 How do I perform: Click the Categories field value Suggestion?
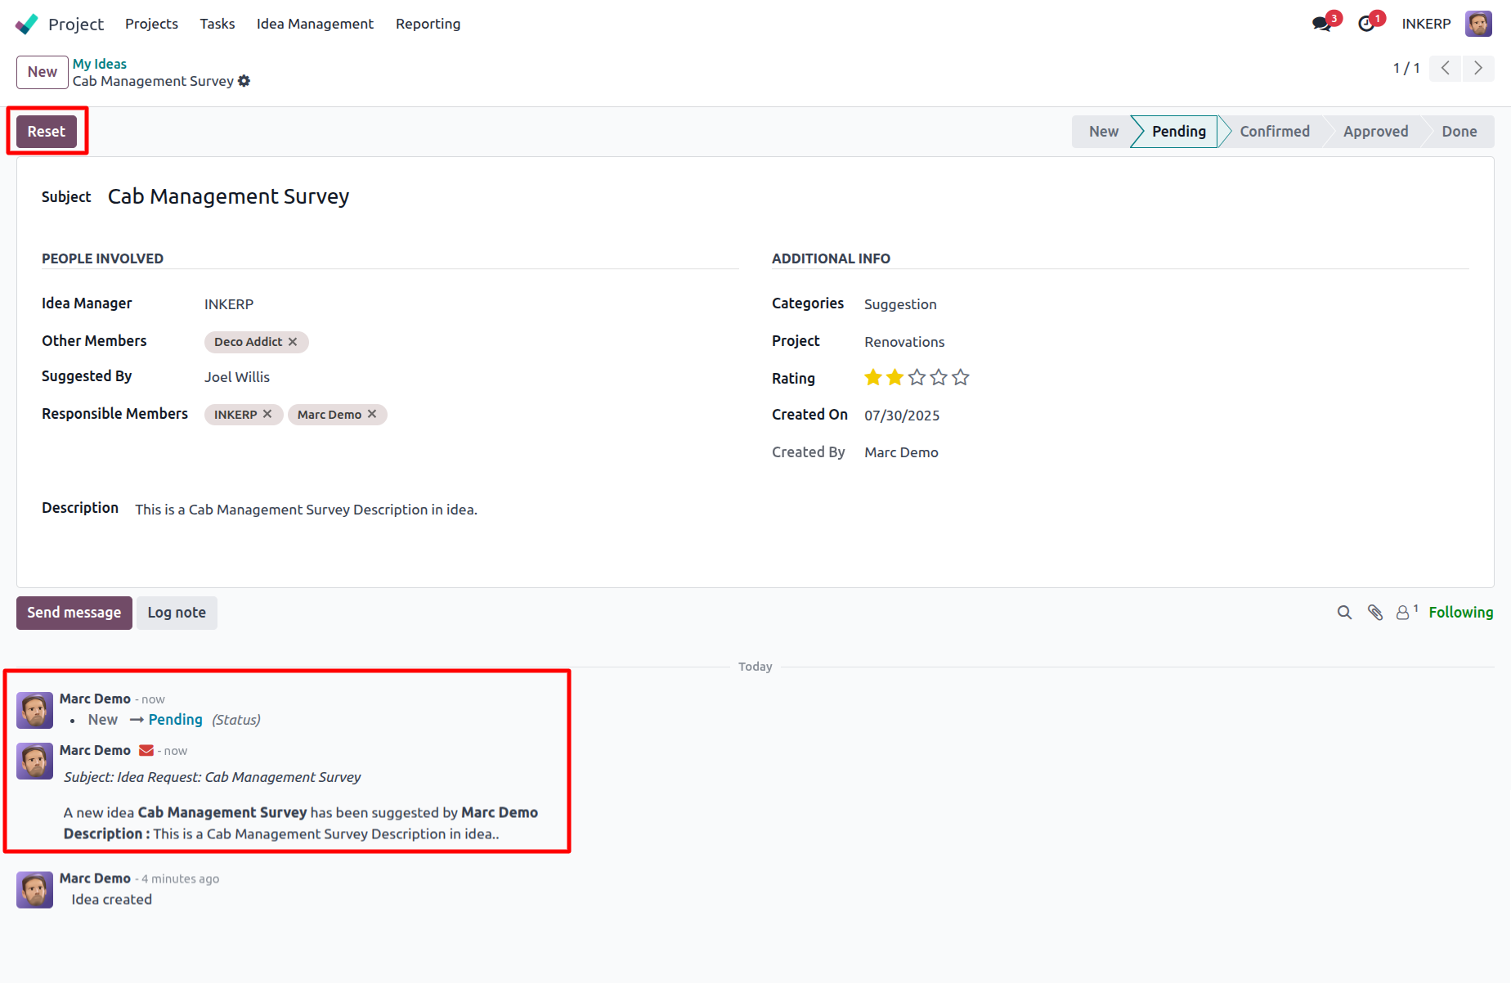pyautogui.click(x=900, y=304)
